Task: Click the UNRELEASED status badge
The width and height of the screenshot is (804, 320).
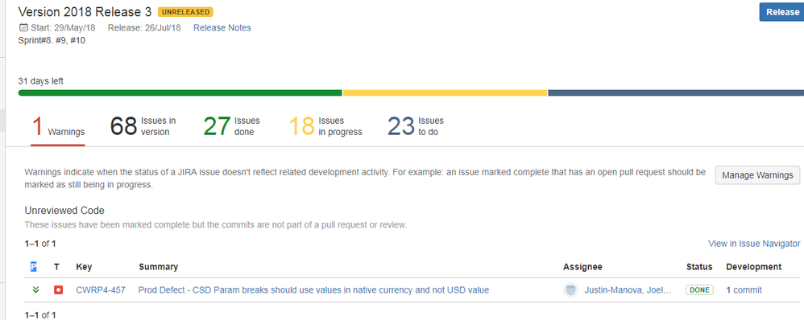Action: point(185,12)
